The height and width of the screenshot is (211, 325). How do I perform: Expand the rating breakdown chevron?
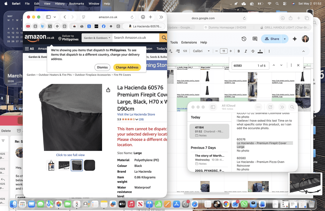(137, 119)
